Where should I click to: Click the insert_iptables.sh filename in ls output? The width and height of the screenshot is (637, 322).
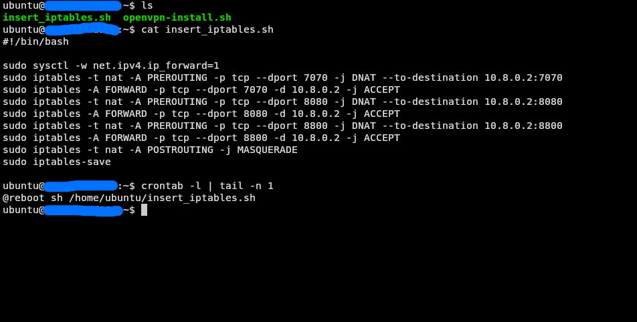click(56, 17)
